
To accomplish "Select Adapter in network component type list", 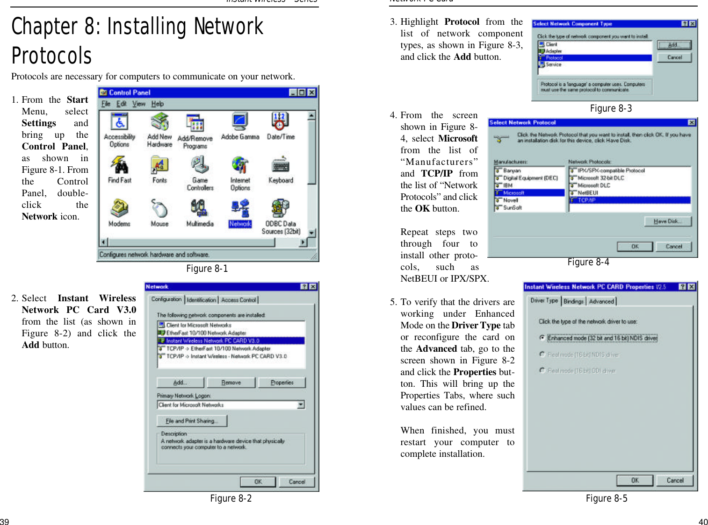I will point(594,51).
